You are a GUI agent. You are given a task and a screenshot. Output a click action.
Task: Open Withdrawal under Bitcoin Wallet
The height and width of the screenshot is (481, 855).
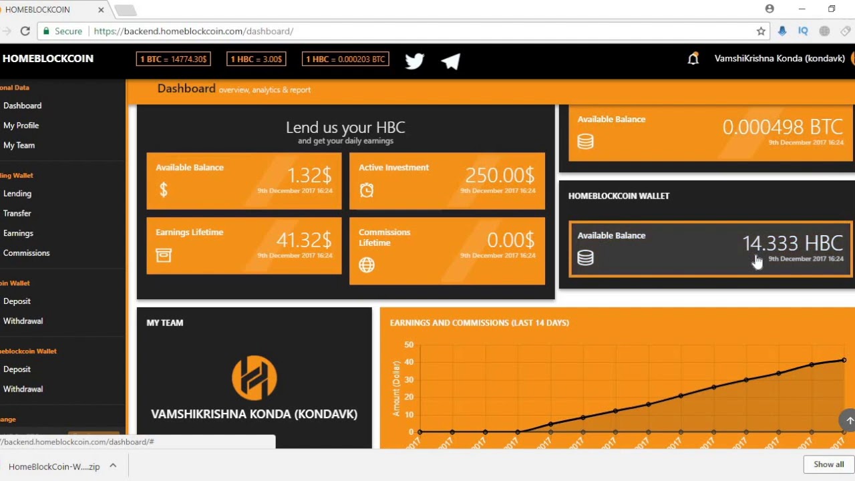pyautogui.click(x=23, y=321)
